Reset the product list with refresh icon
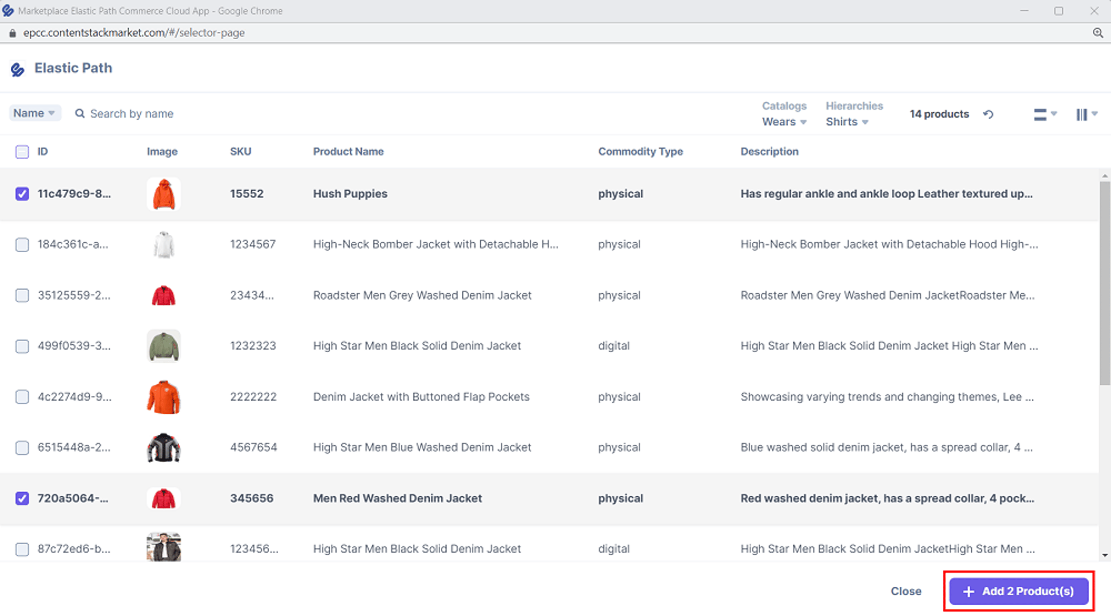Viewport: 1111px width, 616px height. pos(988,114)
